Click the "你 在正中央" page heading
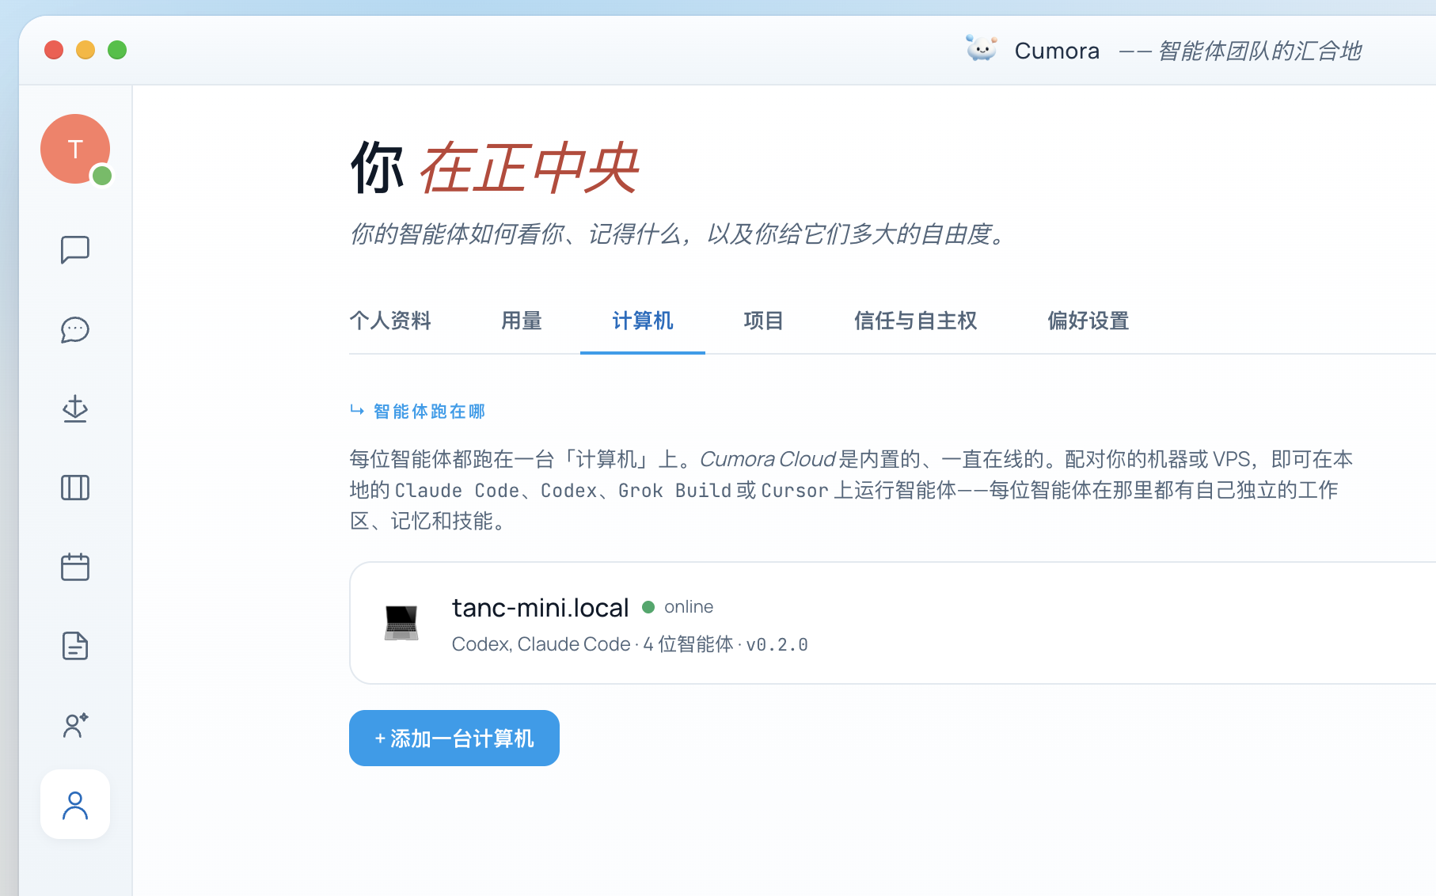Image resolution: width=1436 pixels, height=896 pixels. point(495,168)
